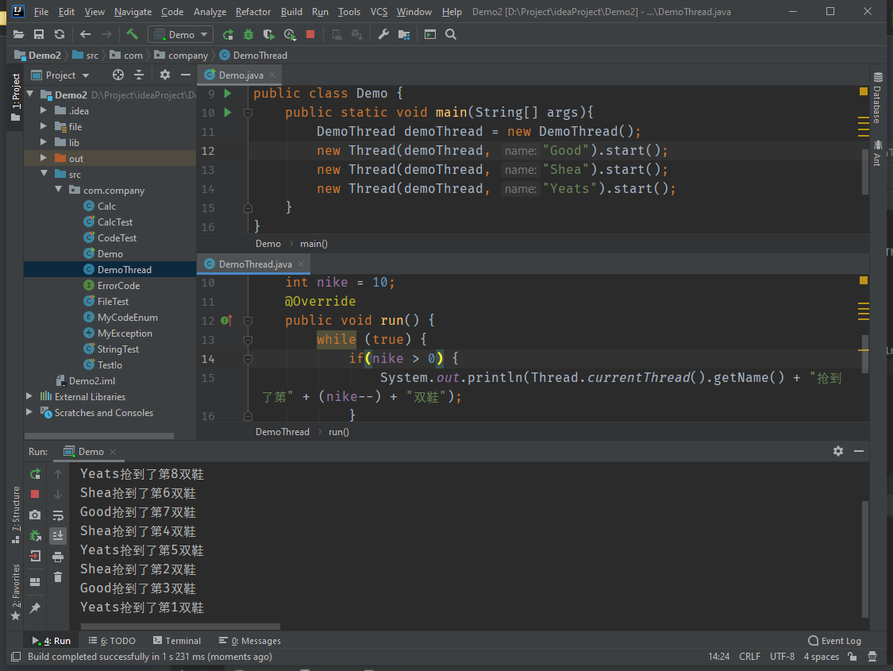Expand the out folder

point(44,158)
